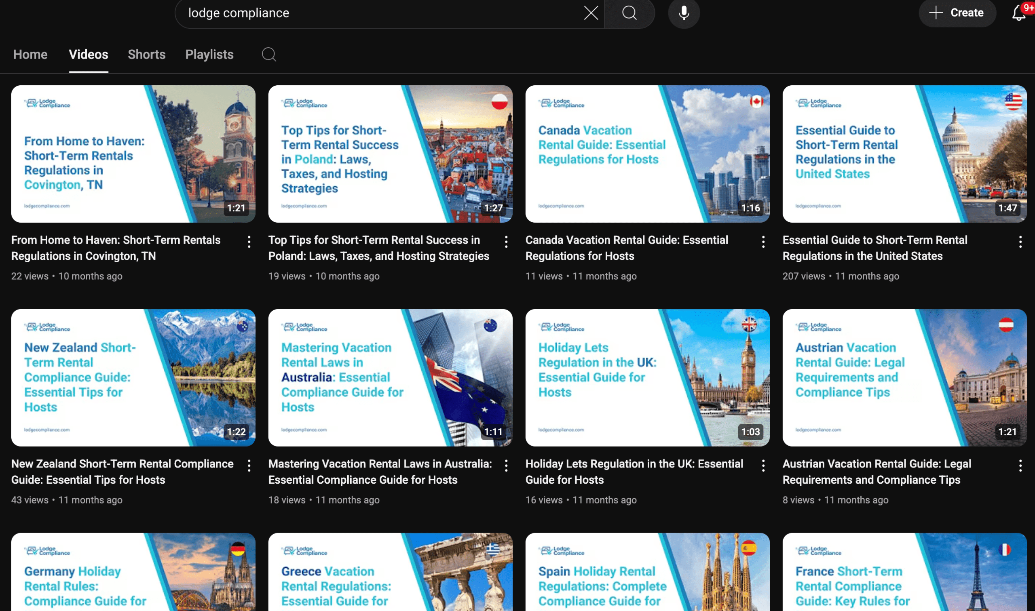This screenshot has height=611, width=1035.
Task: Play the Germany Holiday Rental Rules thumbnail
Action: click(133, 572)
